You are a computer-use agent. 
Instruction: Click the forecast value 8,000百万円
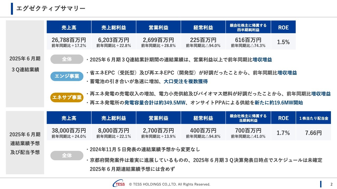click(x=114, y=130)
